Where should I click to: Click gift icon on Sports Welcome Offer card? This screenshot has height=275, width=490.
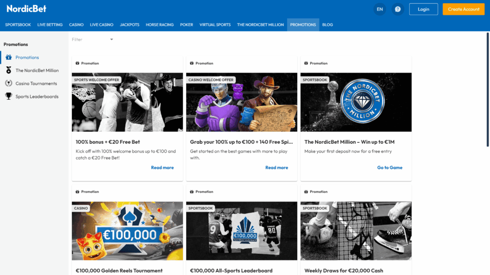78,63
